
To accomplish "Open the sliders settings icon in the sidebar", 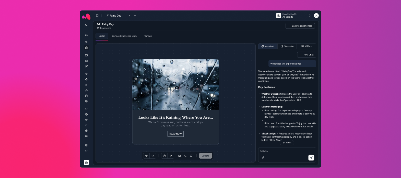I will (x=86, y=42).
